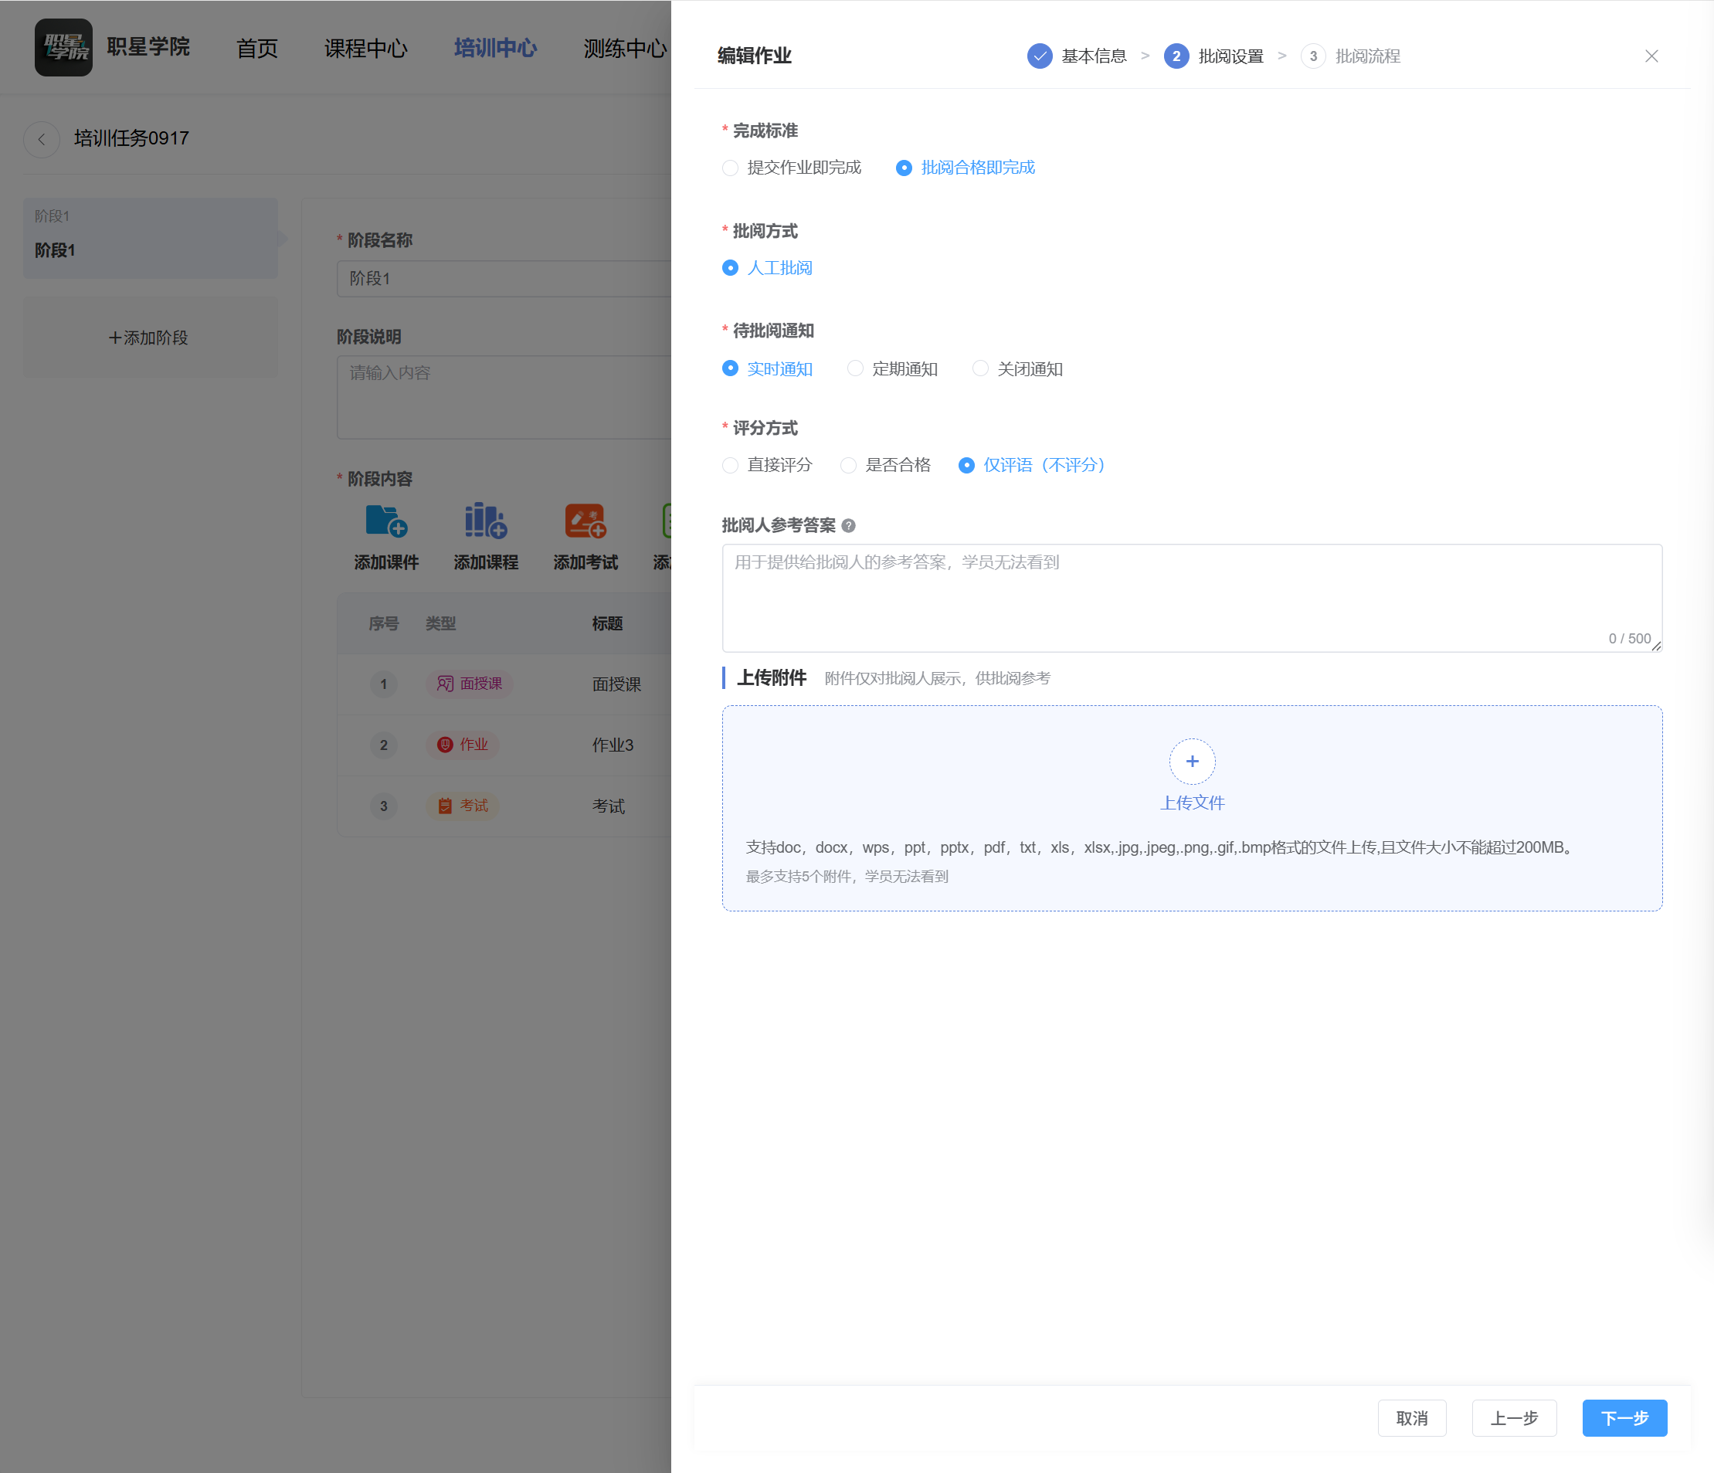The width and height of the screenshot is (1714, 1473).
Task: Select 仅评语（不评分） option
Action: point(1031,465)
